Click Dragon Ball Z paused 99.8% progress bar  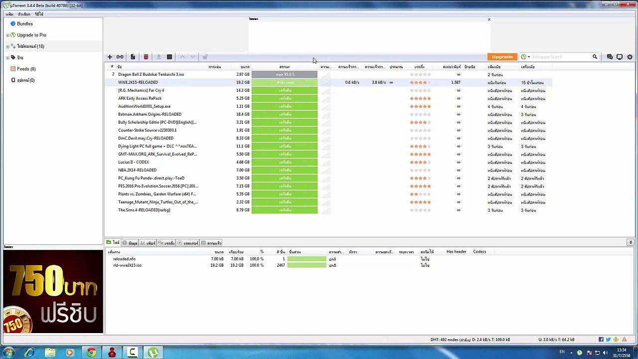(285, 74)
